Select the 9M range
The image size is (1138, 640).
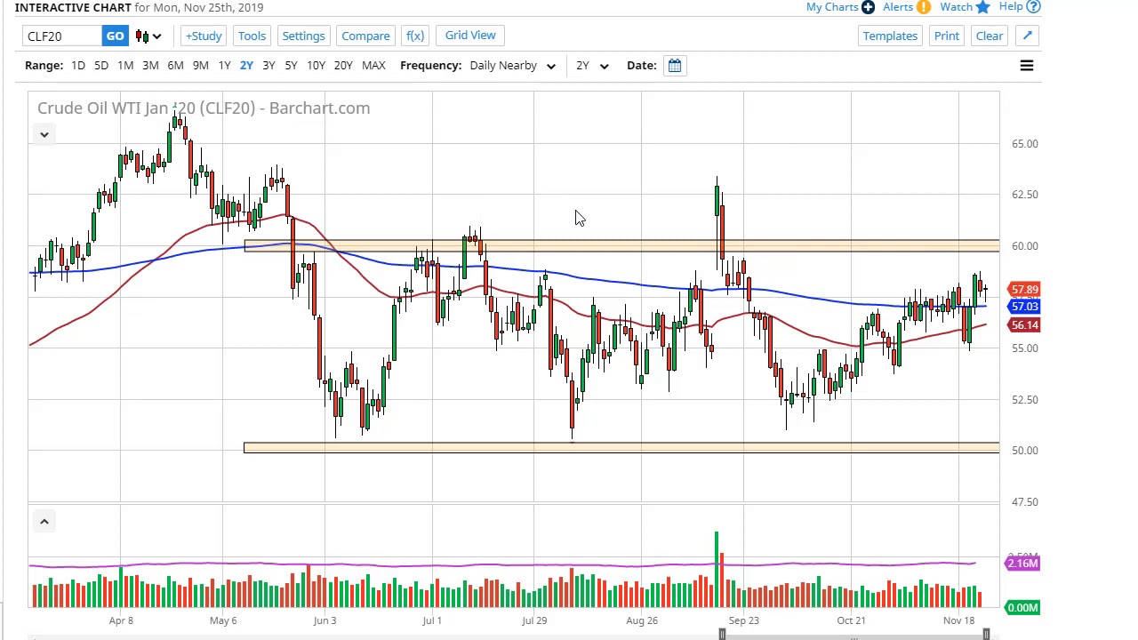(x=200, y=65)
